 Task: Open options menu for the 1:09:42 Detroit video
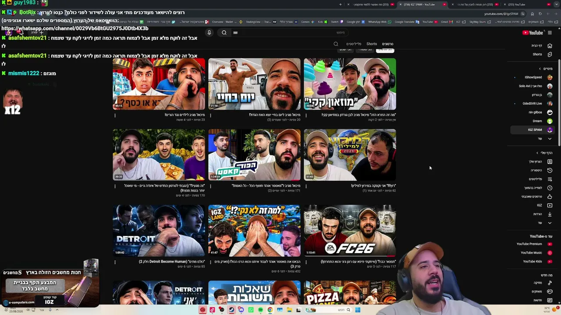tap(115, 262)
